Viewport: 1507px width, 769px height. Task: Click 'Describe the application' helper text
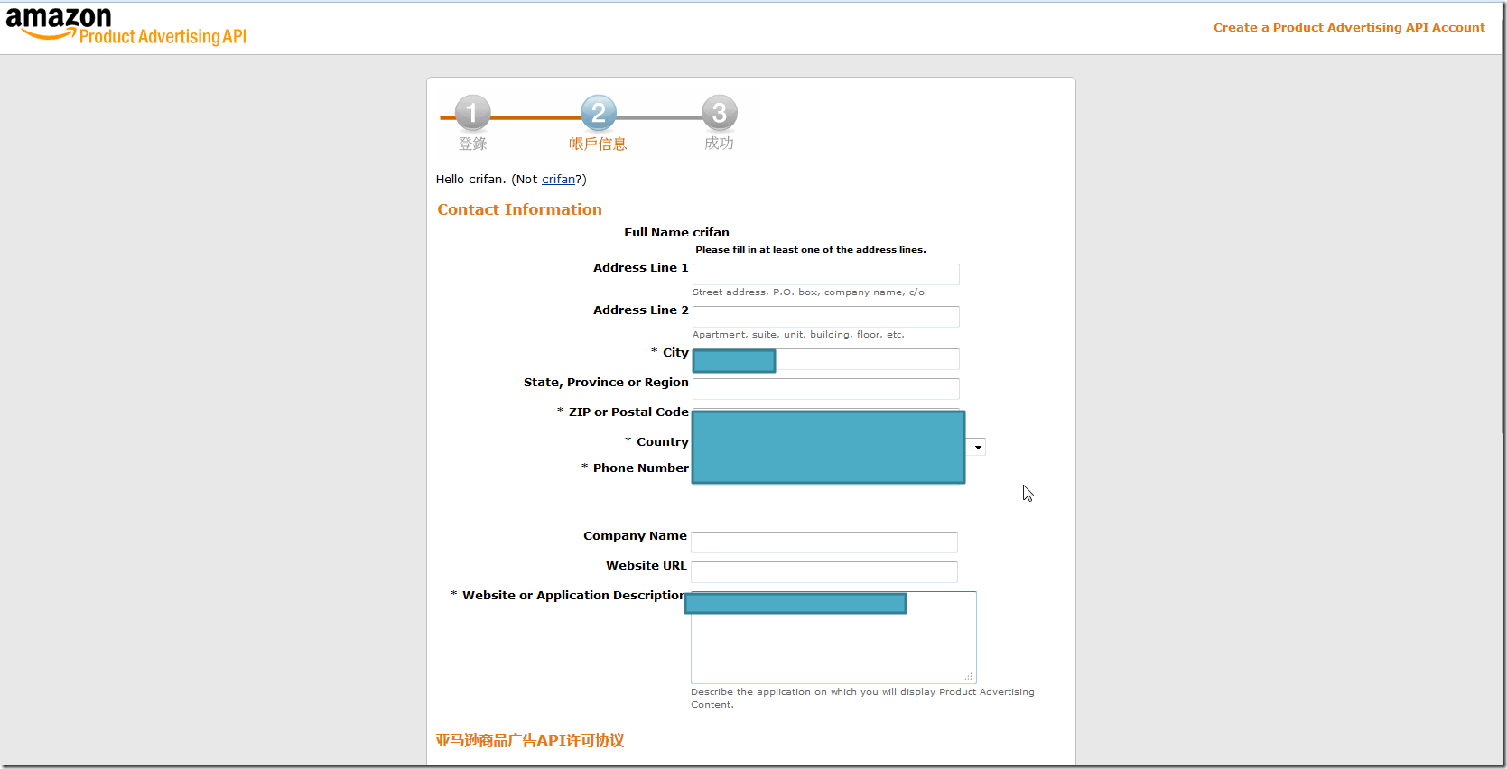point(862,699)
